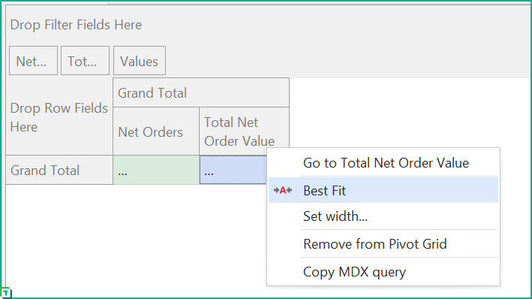Select the Net Orders column header

pyautogui.click(x=156, y=131)
